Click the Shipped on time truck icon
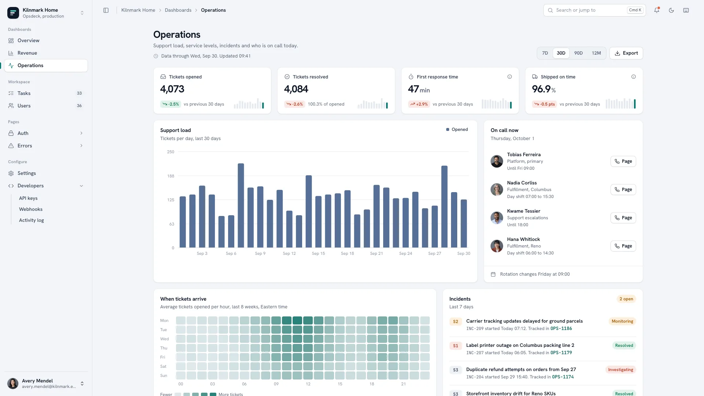This screenshot has width=704, height=396. 535,77
